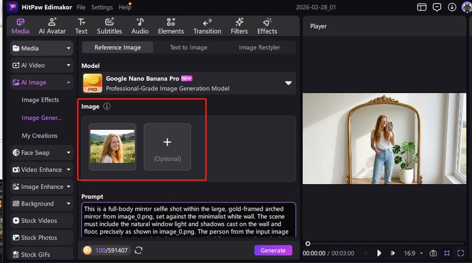
Task: Click the player timeline scrubber handle
Action: [307, 244]
